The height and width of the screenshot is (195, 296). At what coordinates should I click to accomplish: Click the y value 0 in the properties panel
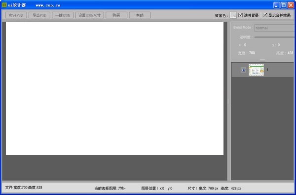point(279,45)
